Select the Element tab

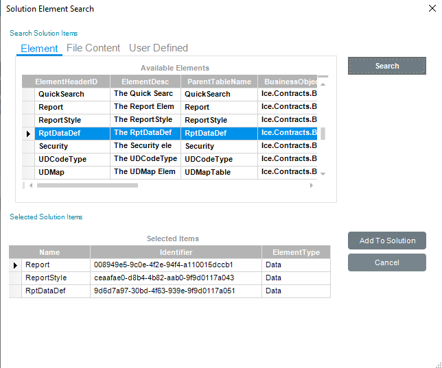[x=39, y=49]
